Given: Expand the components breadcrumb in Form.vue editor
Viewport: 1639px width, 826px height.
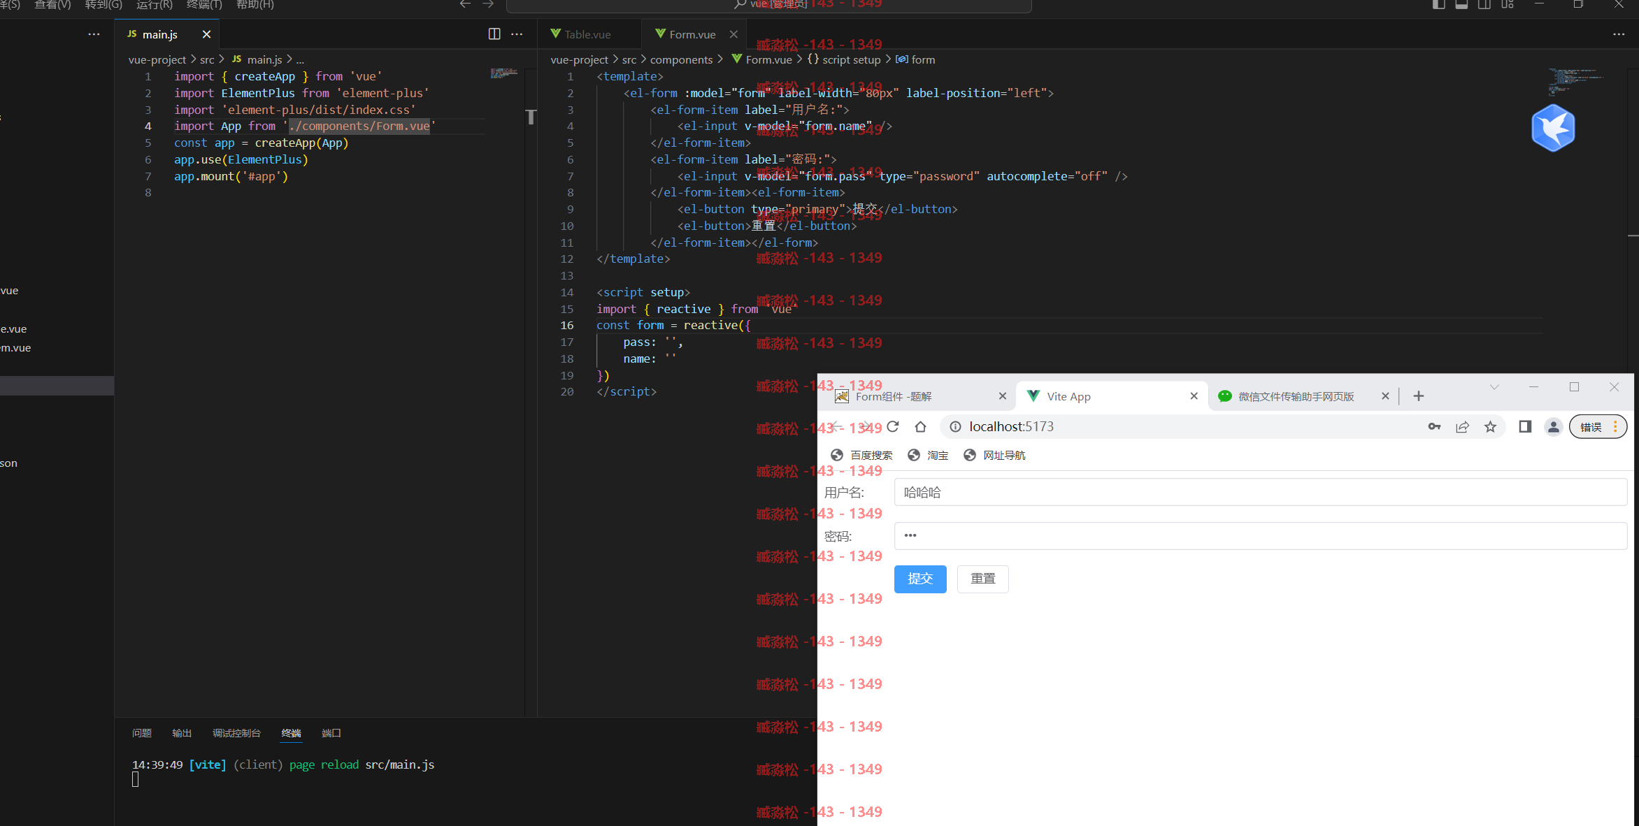Looking at the screenshot, I should tap(681, 59).
